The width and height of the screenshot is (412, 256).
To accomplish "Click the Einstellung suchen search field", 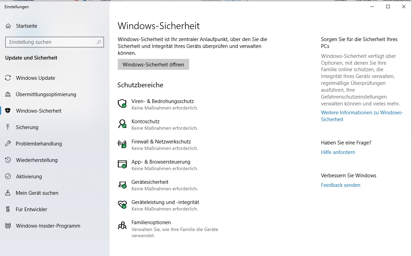I will tap(55, 42).
